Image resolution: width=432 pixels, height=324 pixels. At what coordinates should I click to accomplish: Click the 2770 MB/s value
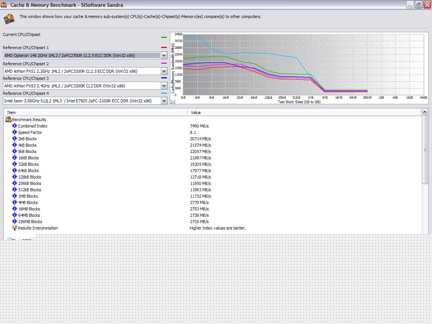(x=199, y=202)
